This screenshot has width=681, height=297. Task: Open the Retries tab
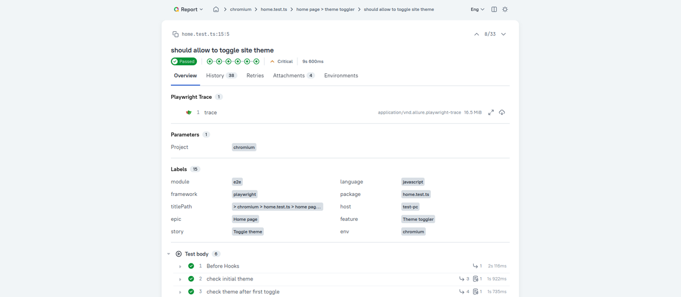[255, 76]
